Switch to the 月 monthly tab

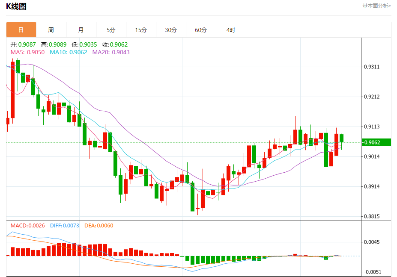pyautogui.click(x=81, y=30)
